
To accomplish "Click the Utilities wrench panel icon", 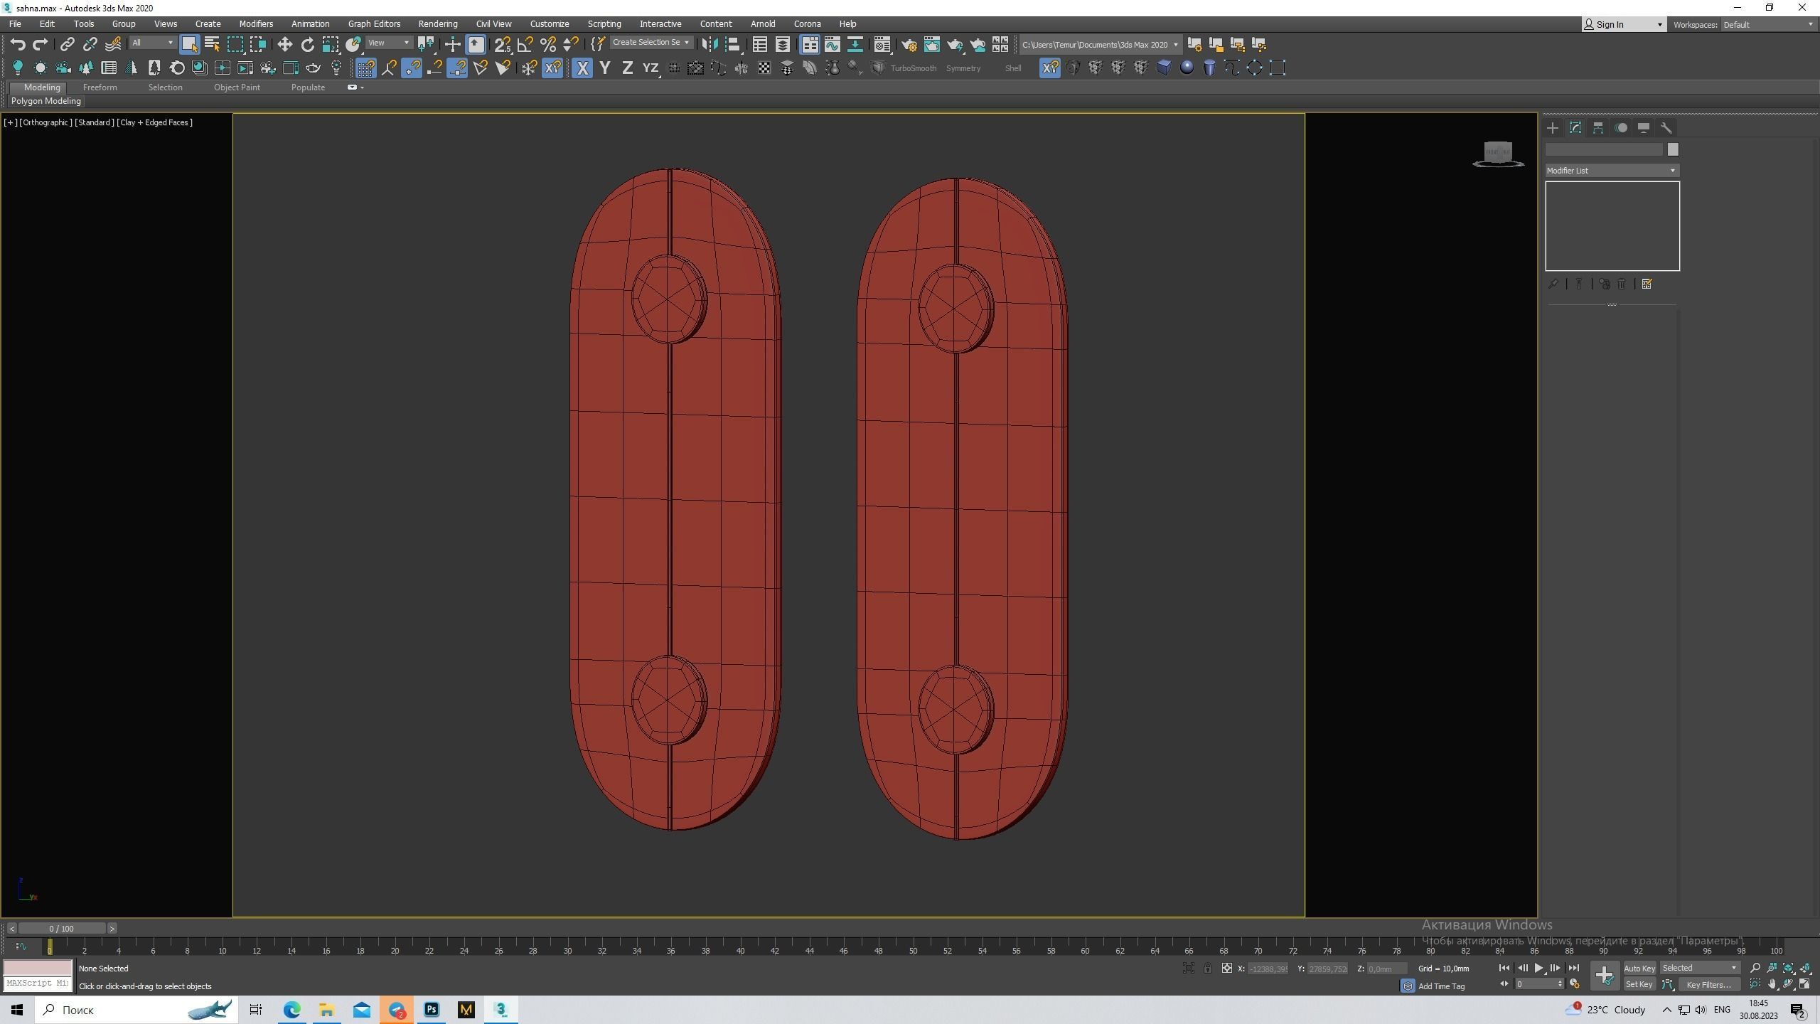I will click(1666, 128).
